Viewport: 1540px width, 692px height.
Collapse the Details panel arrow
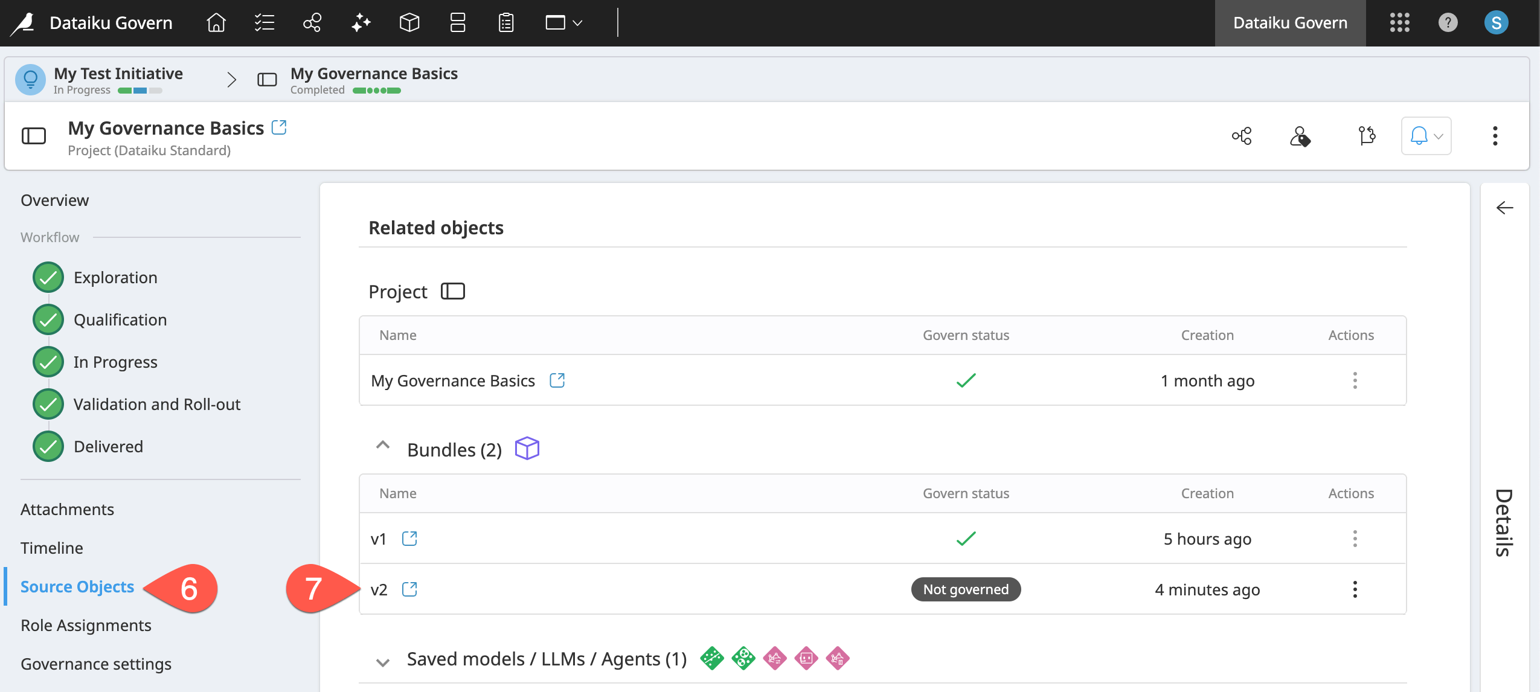coord(1504,208)
